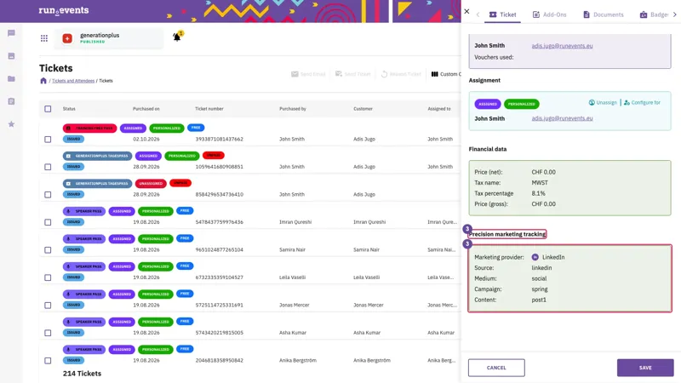Check Jonas Mercer ticket row checkbox
The width and height of the screenshot is (681, 383).
point(48,306)
